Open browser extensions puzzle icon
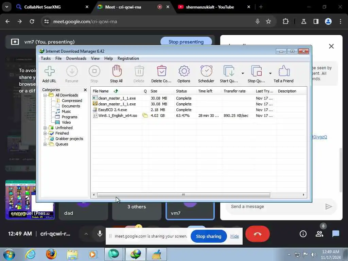 [285, 21]
